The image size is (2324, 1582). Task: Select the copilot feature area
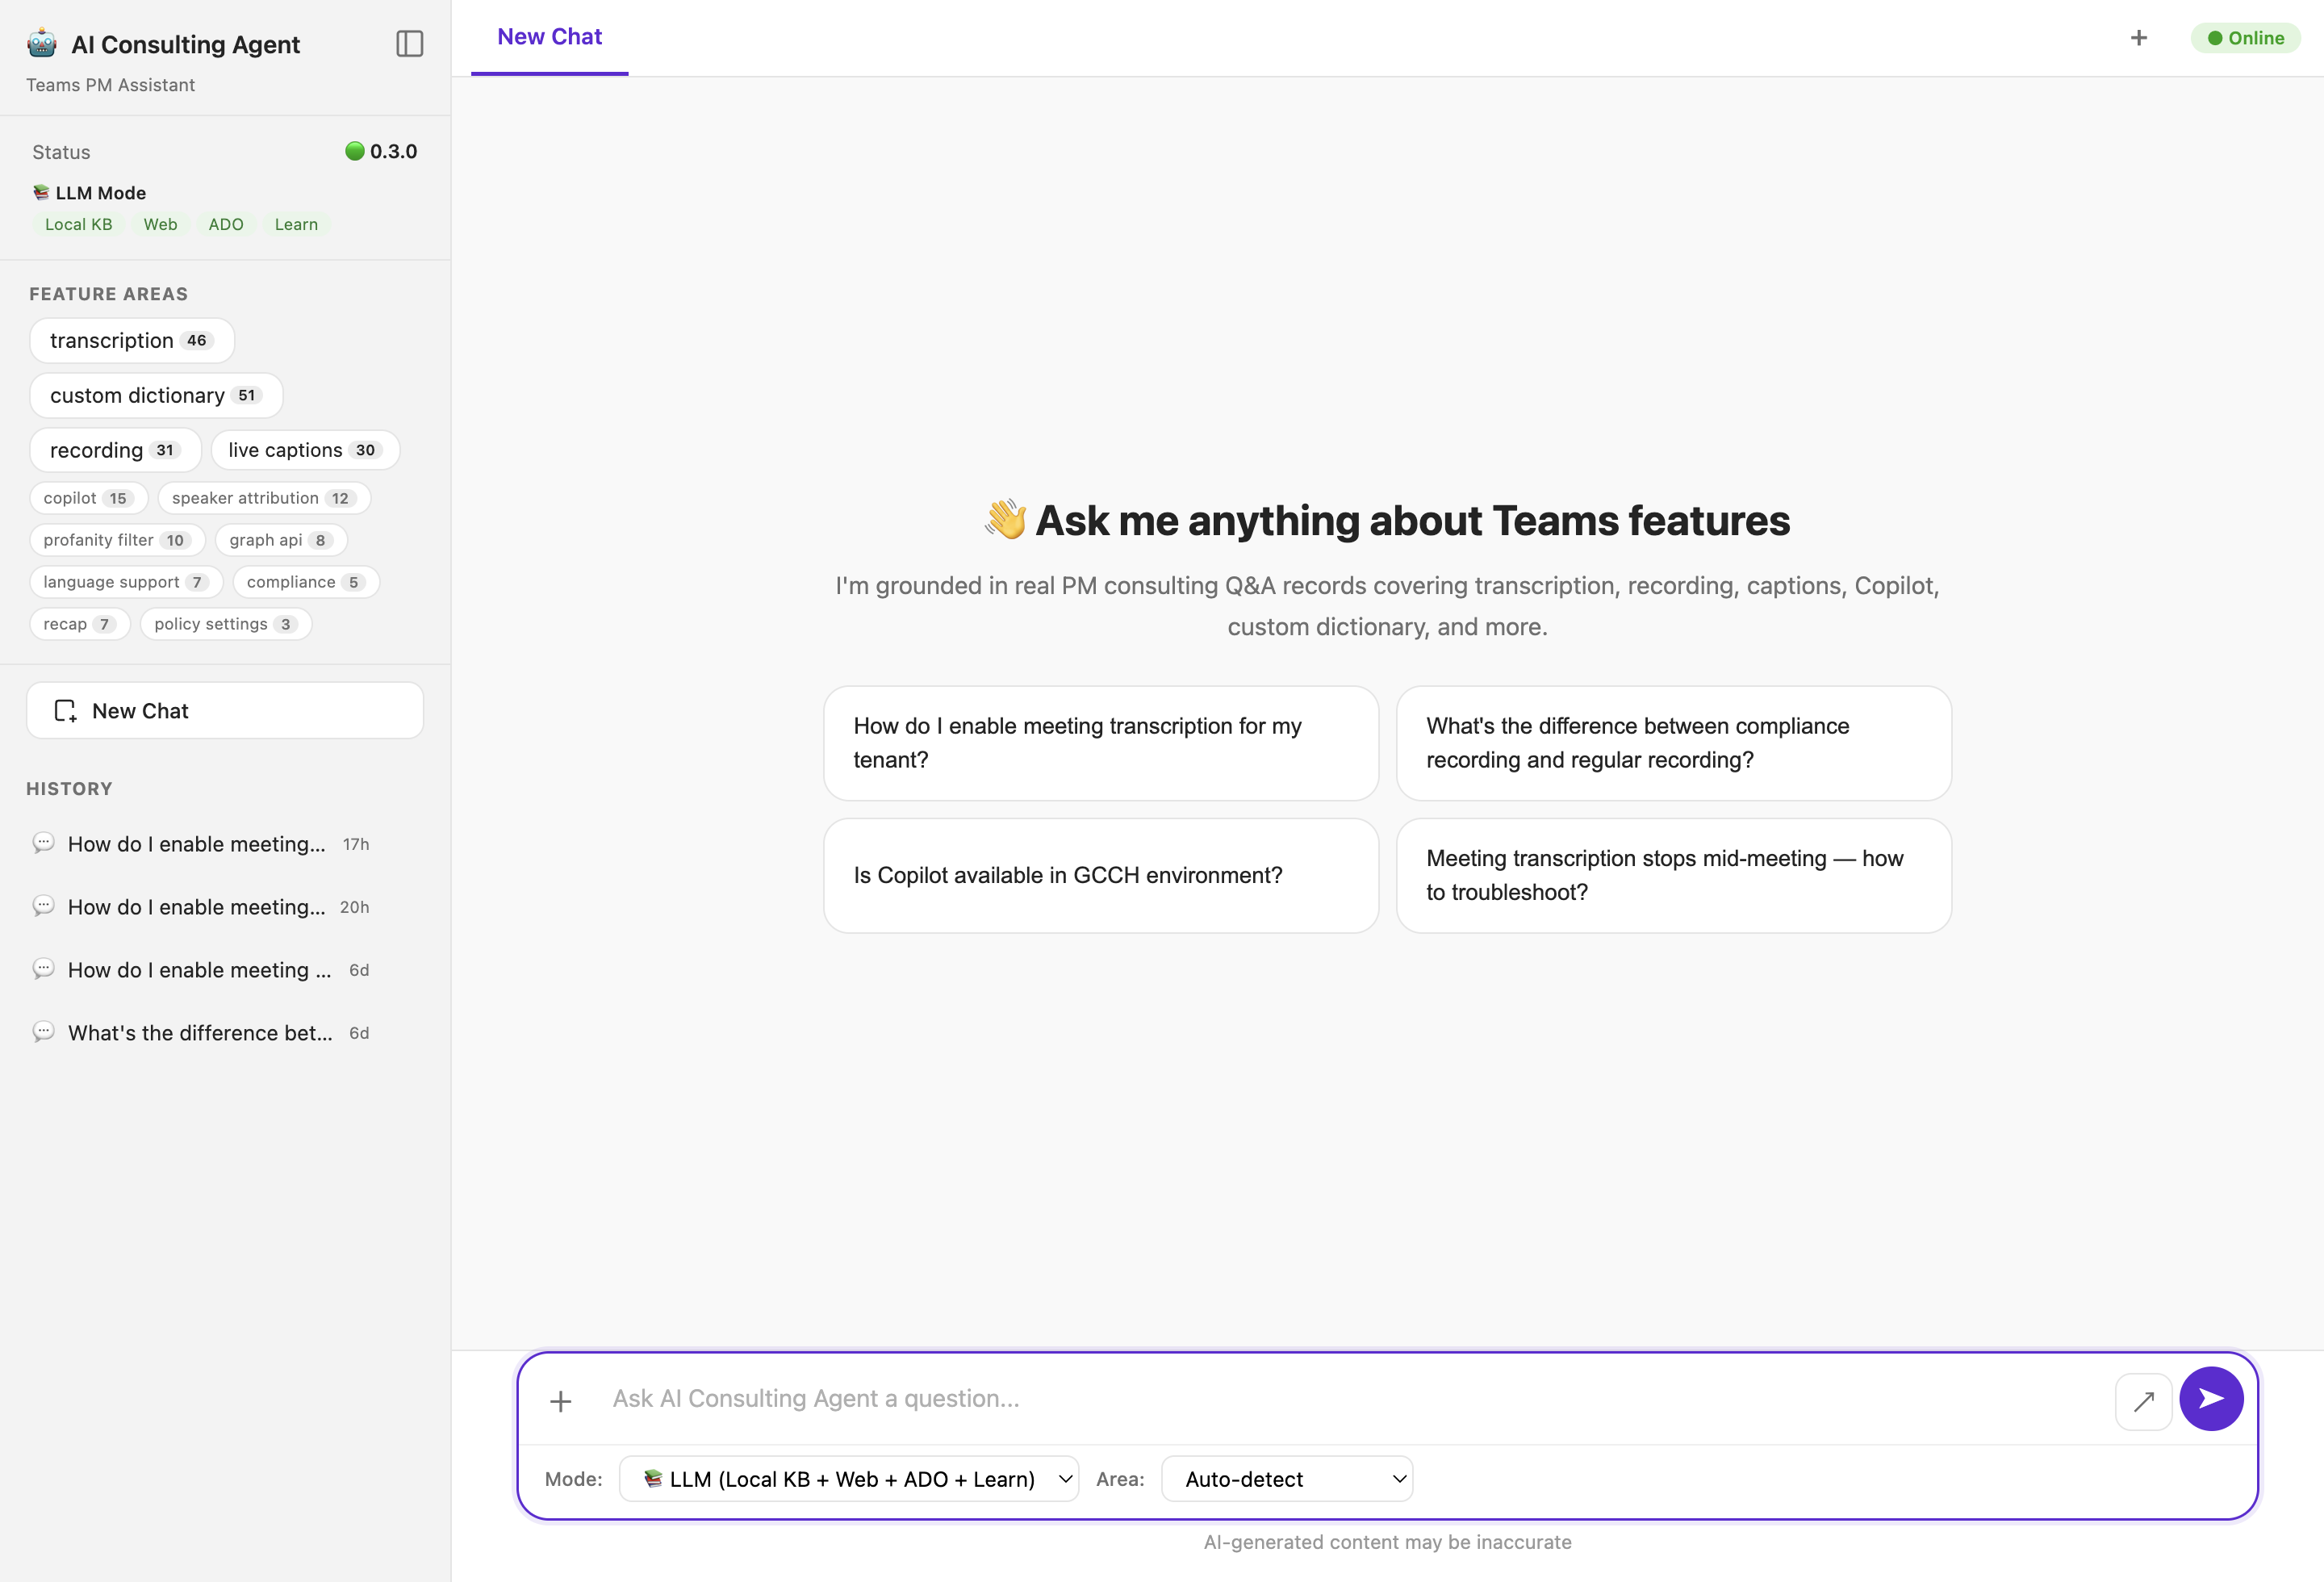click(89, 498)
